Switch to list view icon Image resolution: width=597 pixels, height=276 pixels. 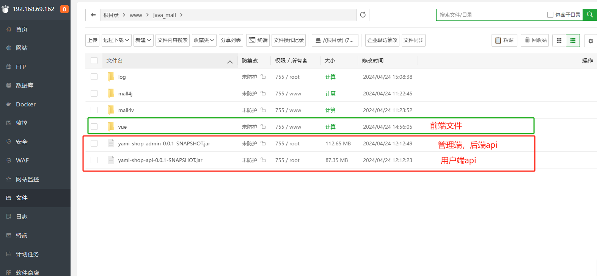click(x=573, y=41)
